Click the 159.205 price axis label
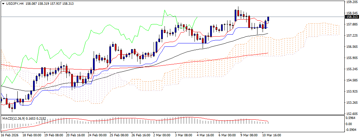This screenshot has height=139, width=360. (352, 2)
